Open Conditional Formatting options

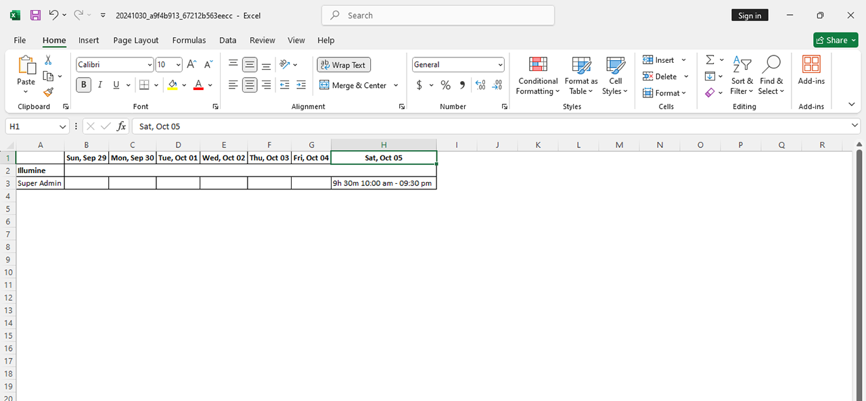[x=538, y=76]
